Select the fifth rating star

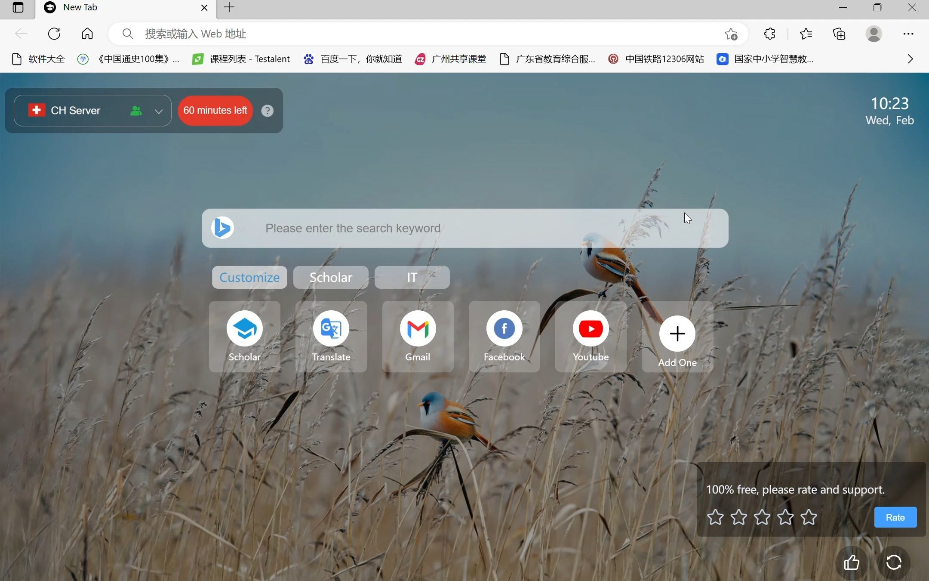[809, 517]
